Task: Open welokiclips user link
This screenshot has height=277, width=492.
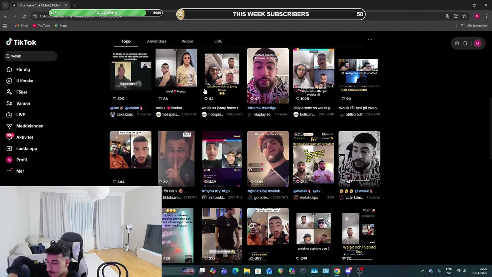Action: click(x=309, y=198)
